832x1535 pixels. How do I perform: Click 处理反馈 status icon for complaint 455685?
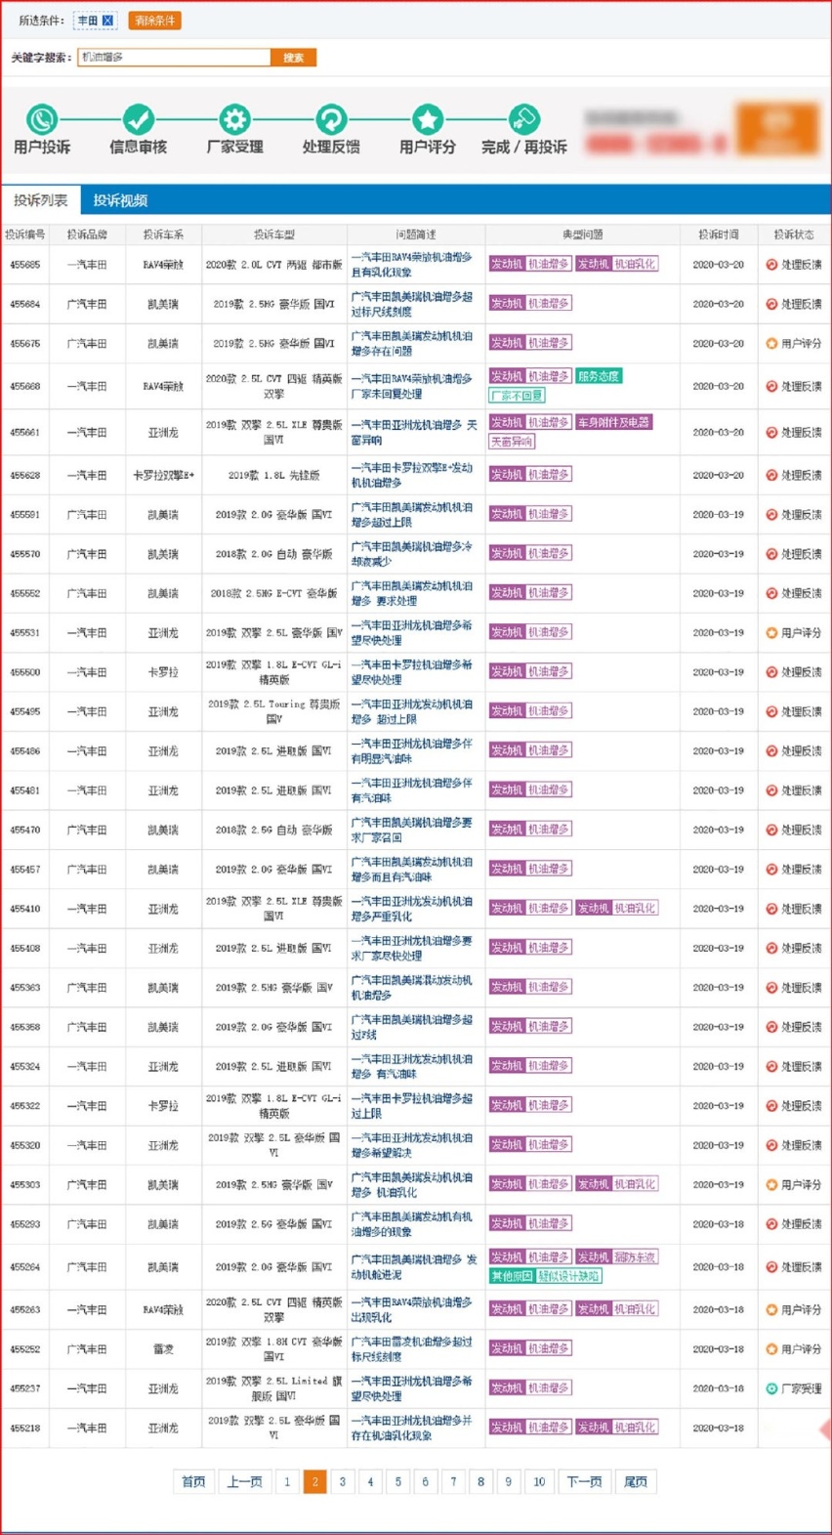click(771, 265)
